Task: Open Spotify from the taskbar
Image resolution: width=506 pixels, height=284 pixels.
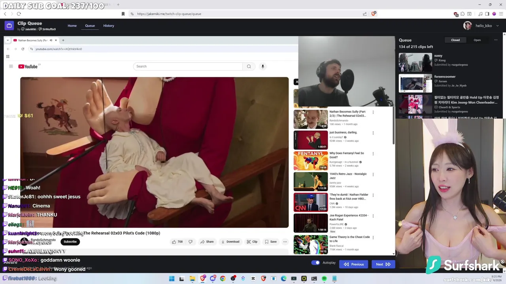Action: [x=324, y=278]
